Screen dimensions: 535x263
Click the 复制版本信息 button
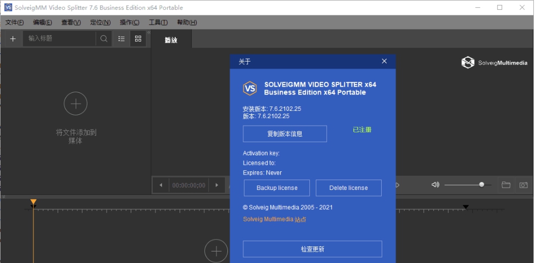click(x=285, y=133)
